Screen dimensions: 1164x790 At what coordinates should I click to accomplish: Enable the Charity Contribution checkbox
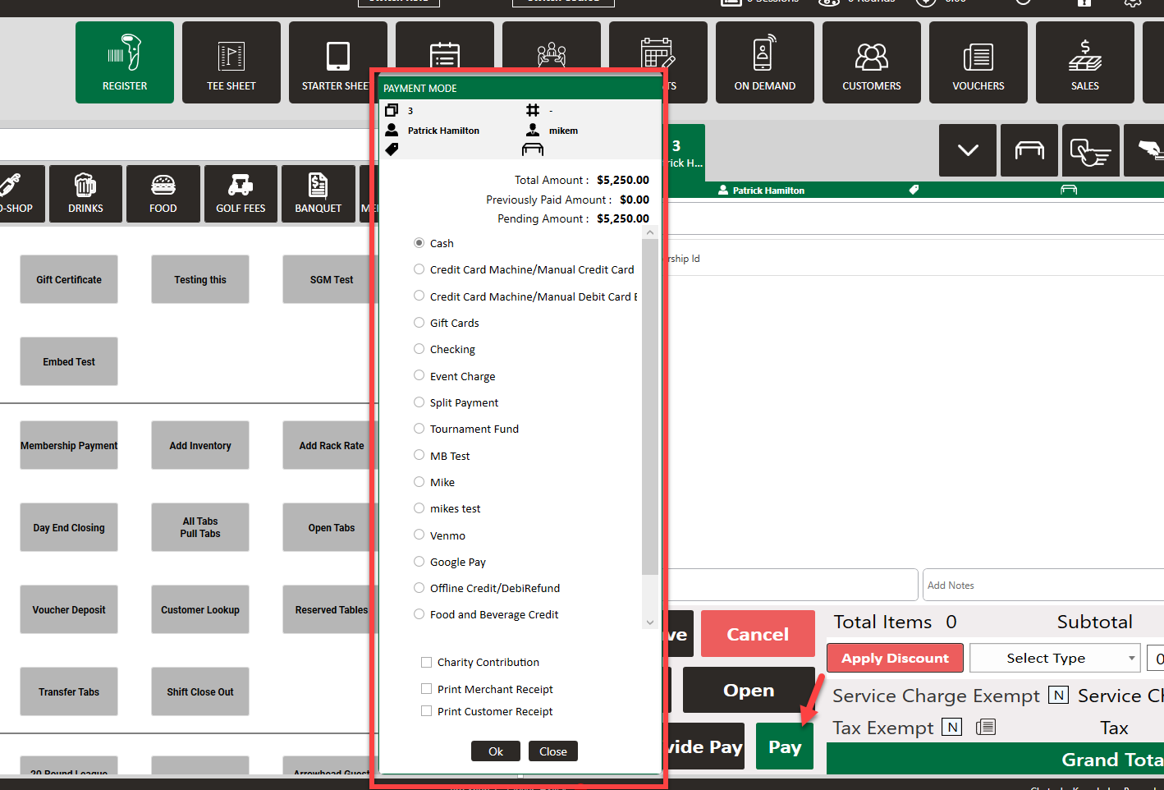tap(427, 663)
